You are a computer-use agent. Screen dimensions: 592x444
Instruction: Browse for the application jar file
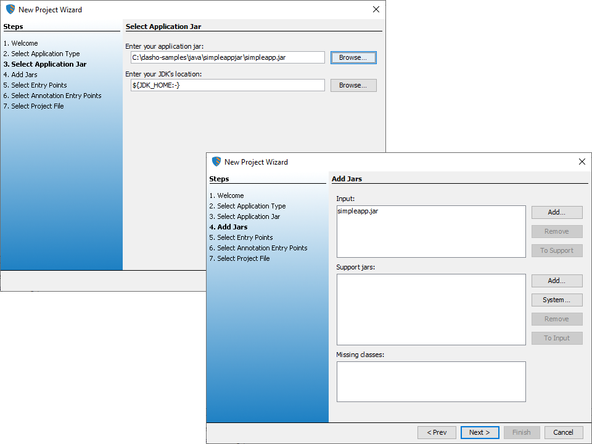click(353, 57)
